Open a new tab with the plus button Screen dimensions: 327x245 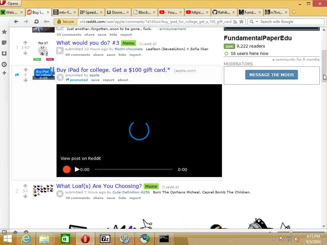pyautogui.click(x=294, y=12)
